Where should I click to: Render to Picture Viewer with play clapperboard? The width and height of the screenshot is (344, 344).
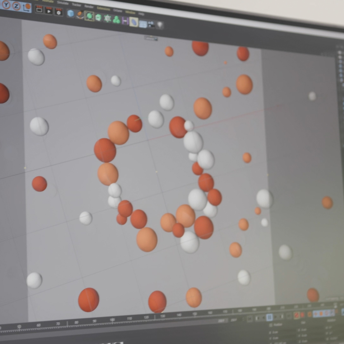(x=48, y=11)
